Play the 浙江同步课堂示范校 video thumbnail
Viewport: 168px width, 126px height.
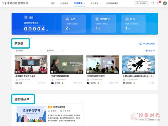(102, 64)
